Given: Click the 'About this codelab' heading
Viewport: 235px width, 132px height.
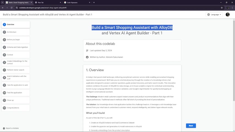Looking at the screenshot, I should point(100,44).
